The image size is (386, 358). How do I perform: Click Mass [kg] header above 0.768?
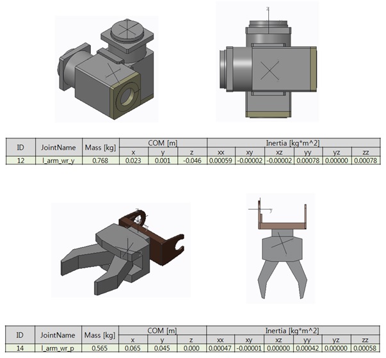[x=101, y=147]
